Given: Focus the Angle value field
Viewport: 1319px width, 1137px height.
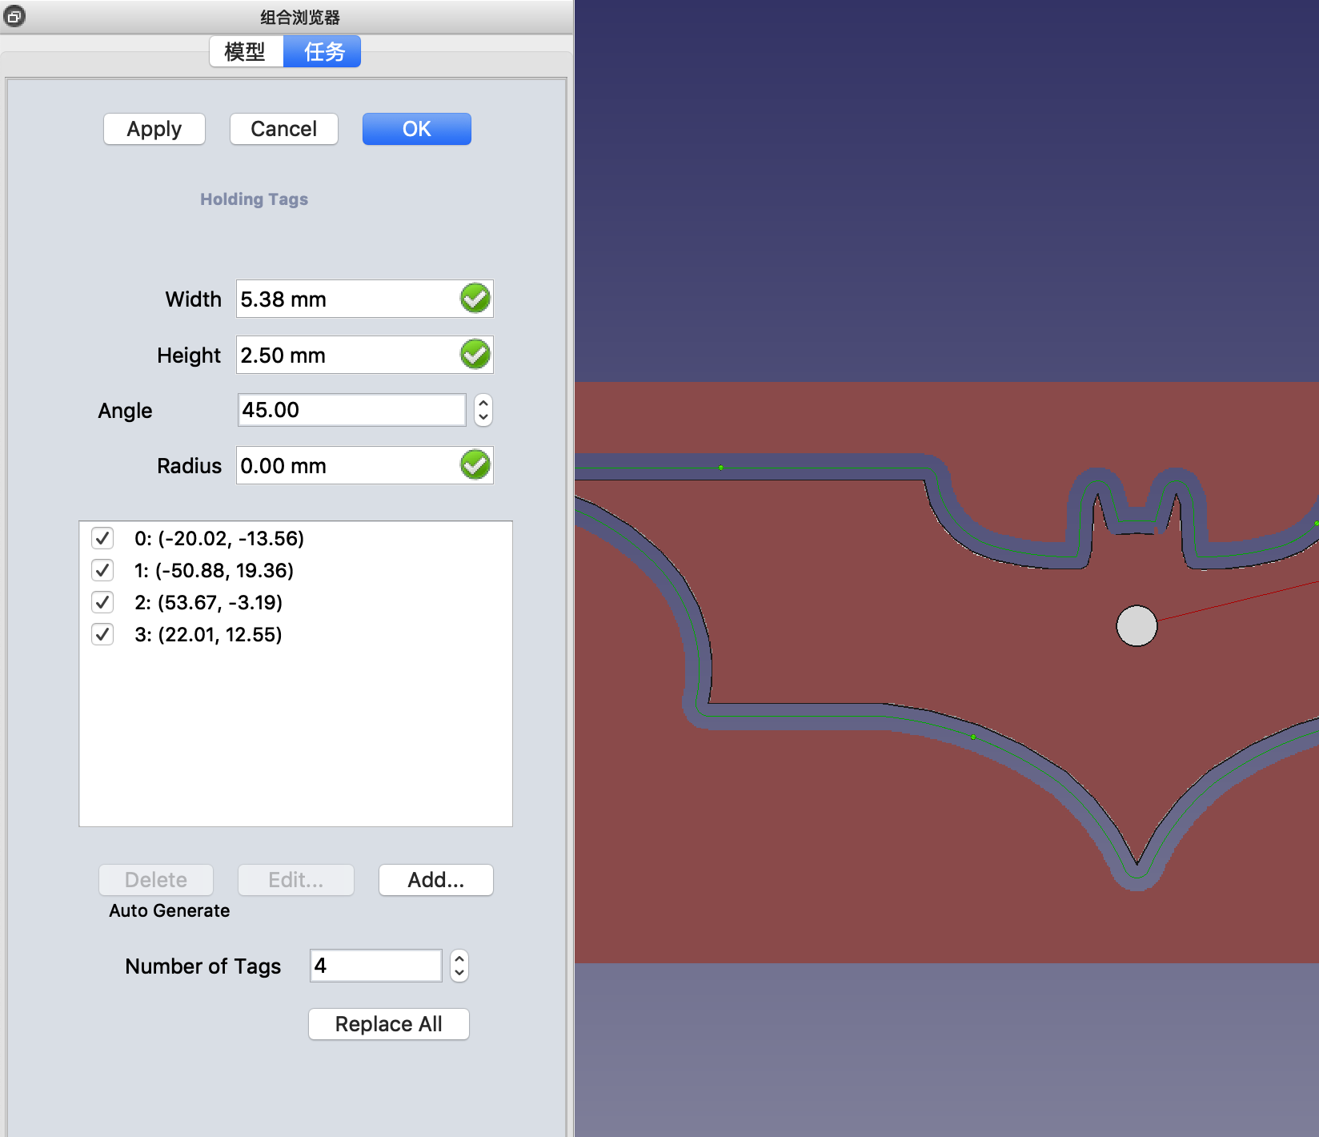Looking at the screenshot, I should point(351,410).
